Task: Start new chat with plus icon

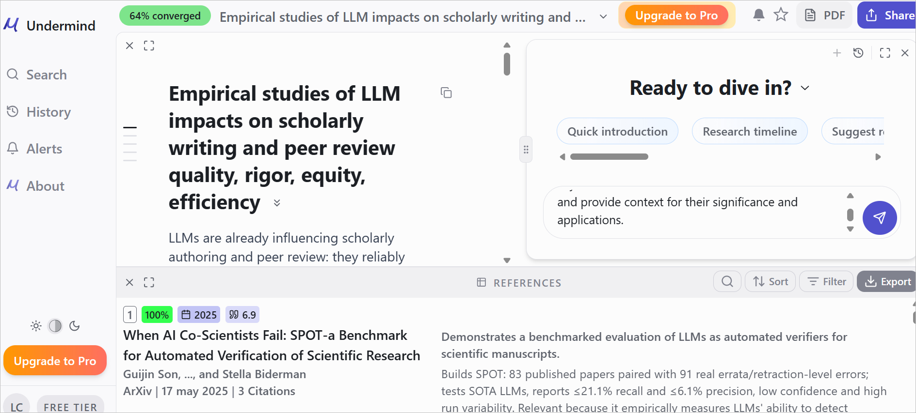Action: 837,53
